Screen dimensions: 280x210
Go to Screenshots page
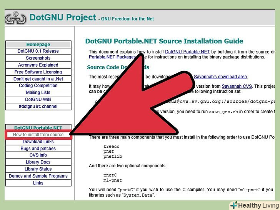[x=38, y=58]
